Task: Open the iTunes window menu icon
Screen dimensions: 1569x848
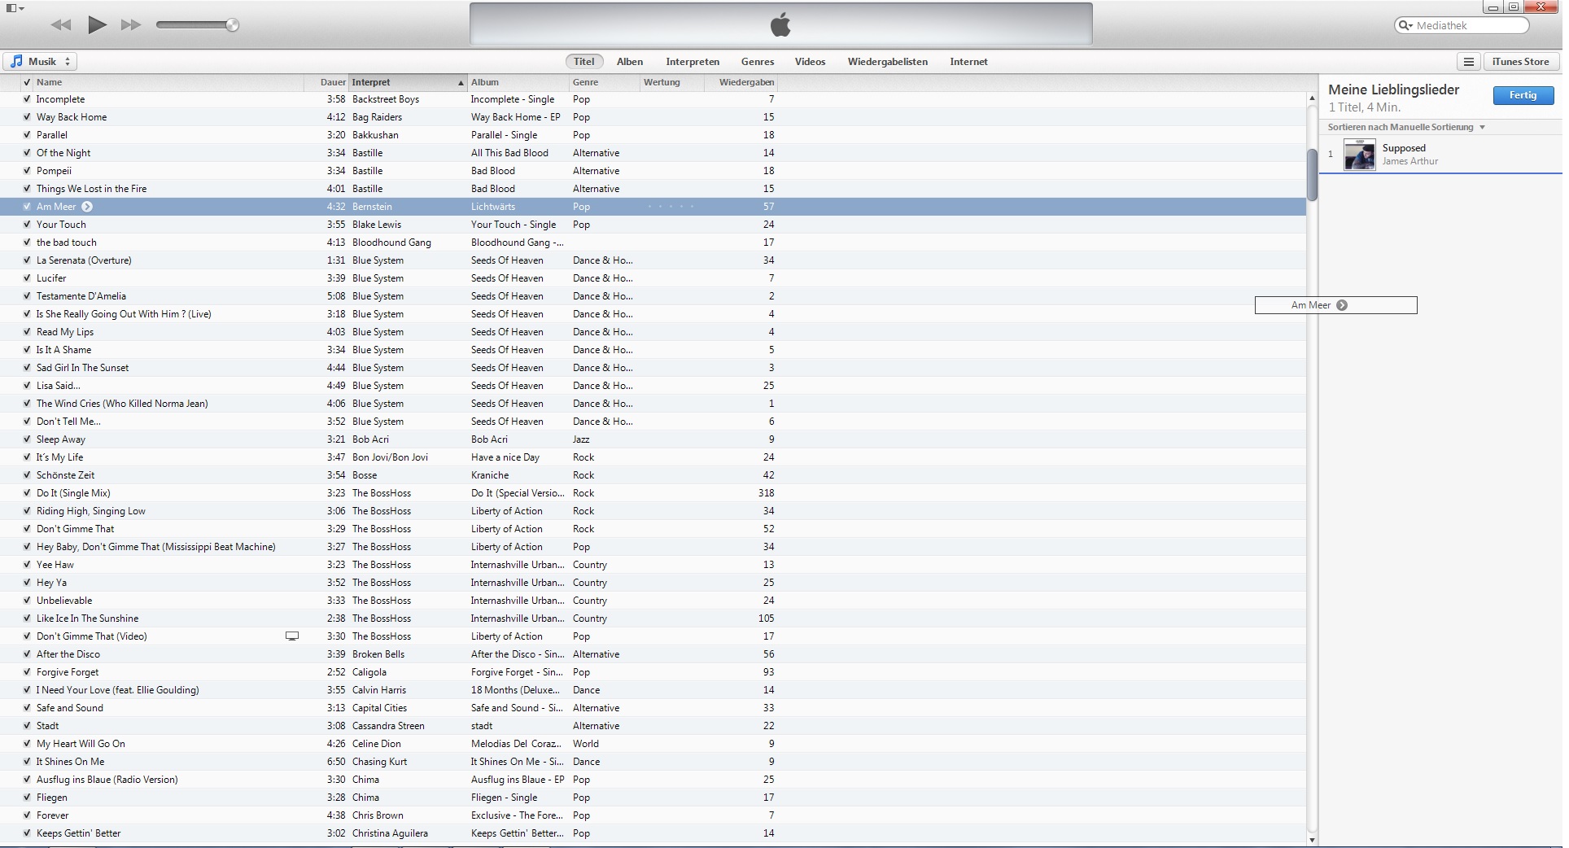Action: (x=15, y=8)
